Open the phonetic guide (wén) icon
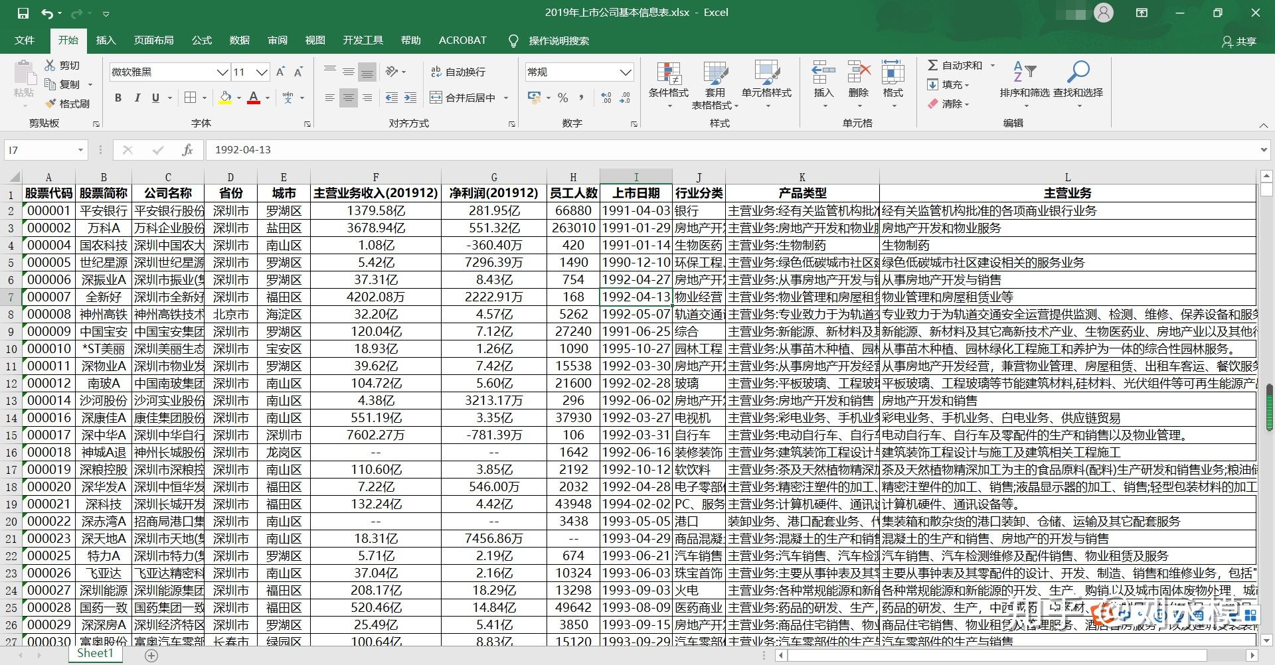Screen dimensions: 1275x665 click(x=288, y=98)
